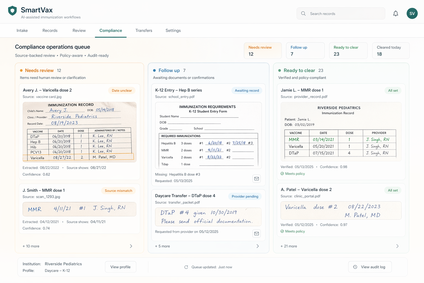Image resolution: width=424 pixels, height=283 pixels.
Task: Open the Review tab
Action: click(79, 30)
